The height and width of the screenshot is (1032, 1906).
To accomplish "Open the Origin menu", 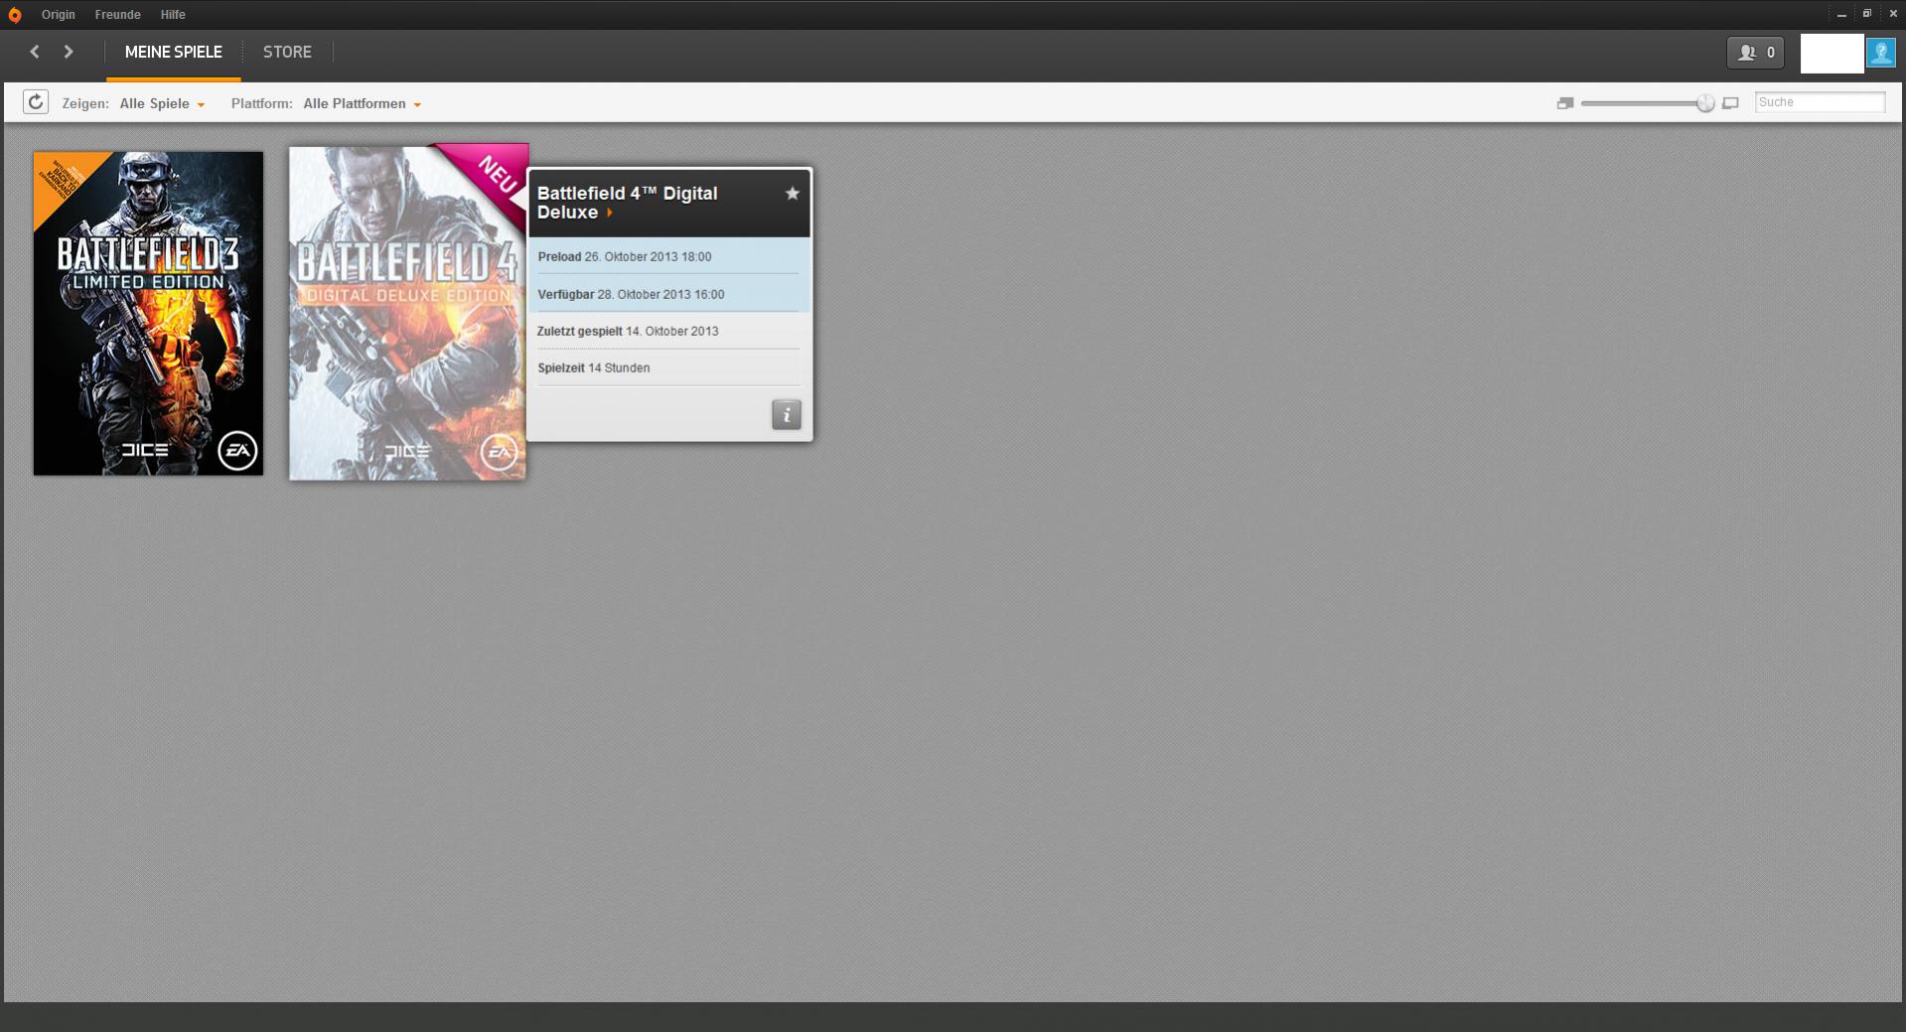I will [x=59, y=15].
